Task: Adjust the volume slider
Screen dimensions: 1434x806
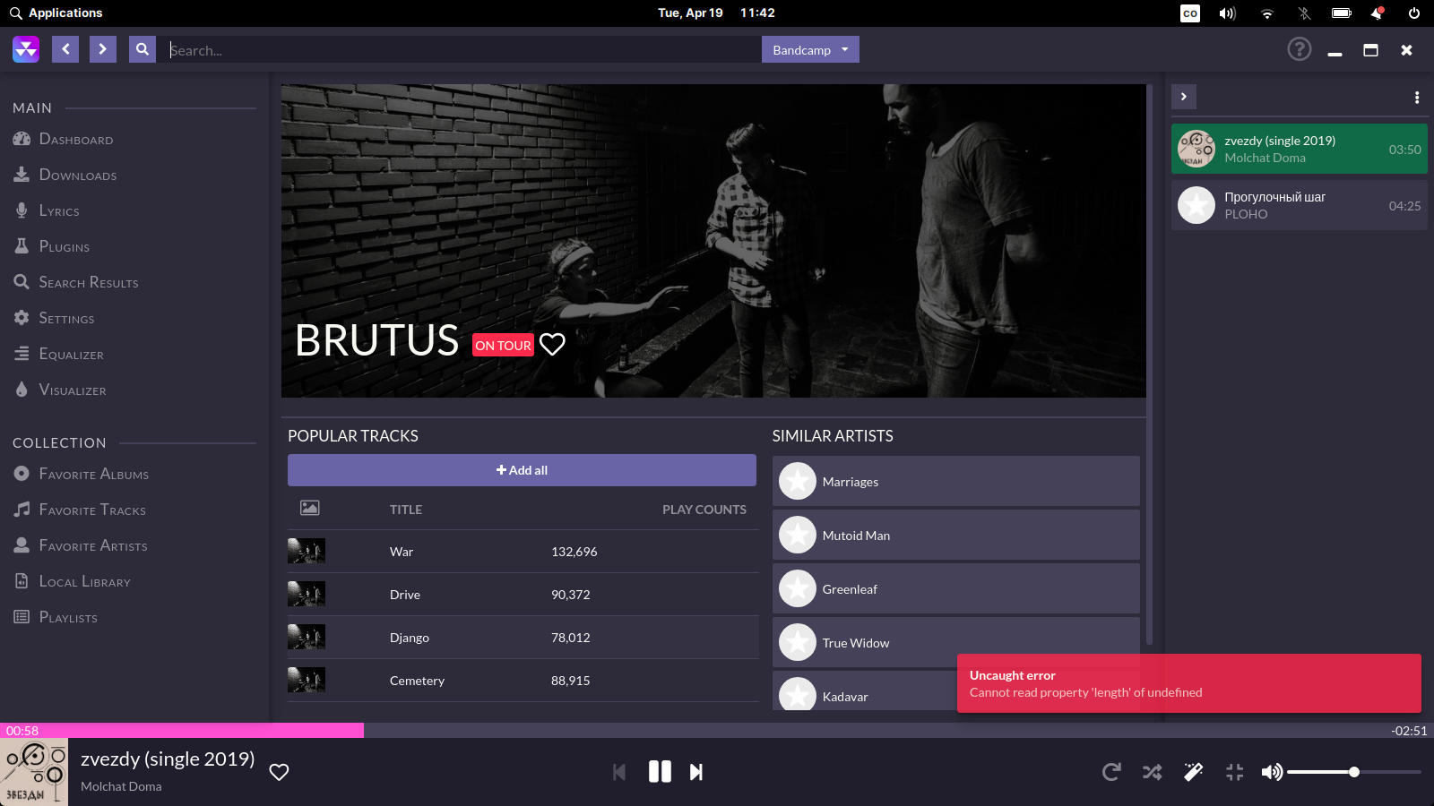Action: point(1354,772)
